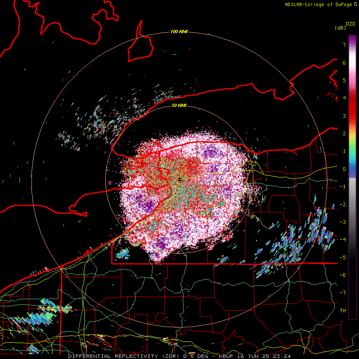This screenshot has width=359, height=359.
Task: Click the DZD legend title
Action: [x=351, y=24]
